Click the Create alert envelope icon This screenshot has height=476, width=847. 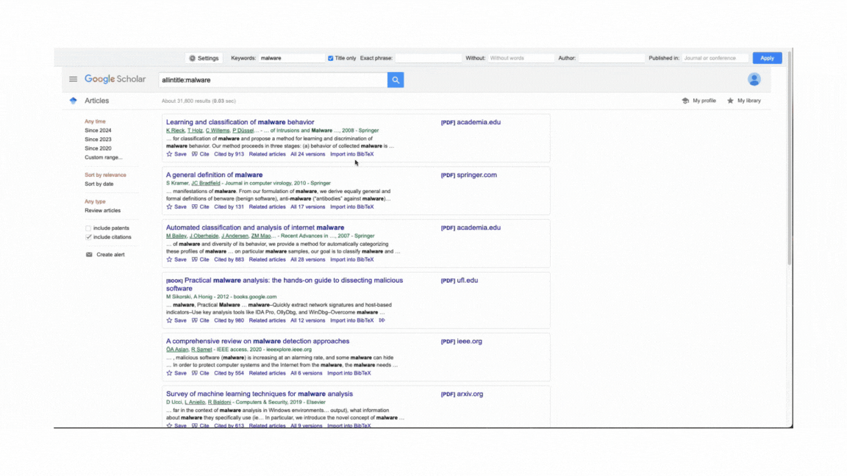pyautogui.click(x=89, y=255)
